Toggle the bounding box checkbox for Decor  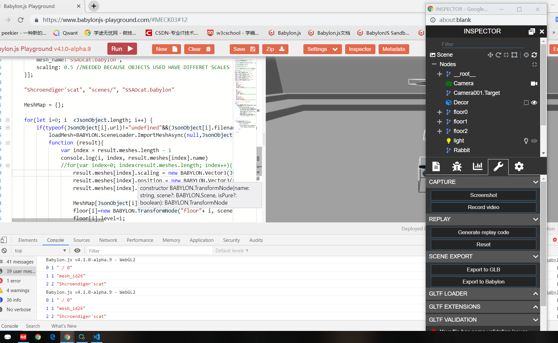pyautogui.click(x=526, y=102)
